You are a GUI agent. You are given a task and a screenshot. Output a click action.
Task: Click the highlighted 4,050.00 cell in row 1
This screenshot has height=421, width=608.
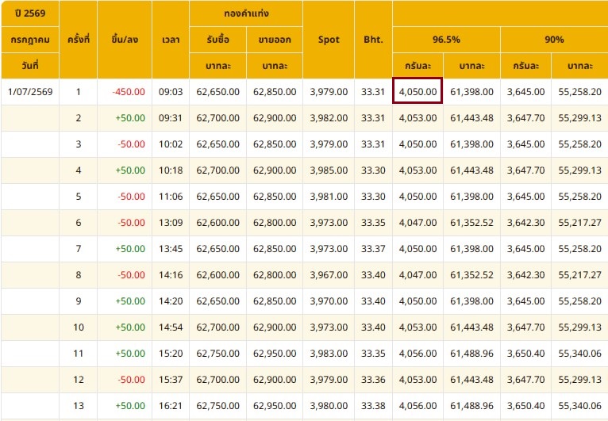pos(418,91)
